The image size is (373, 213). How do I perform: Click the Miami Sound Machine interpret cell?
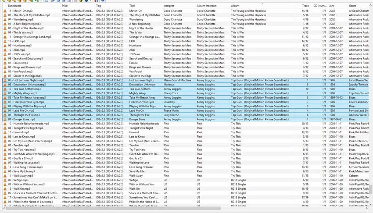point(177,80)
